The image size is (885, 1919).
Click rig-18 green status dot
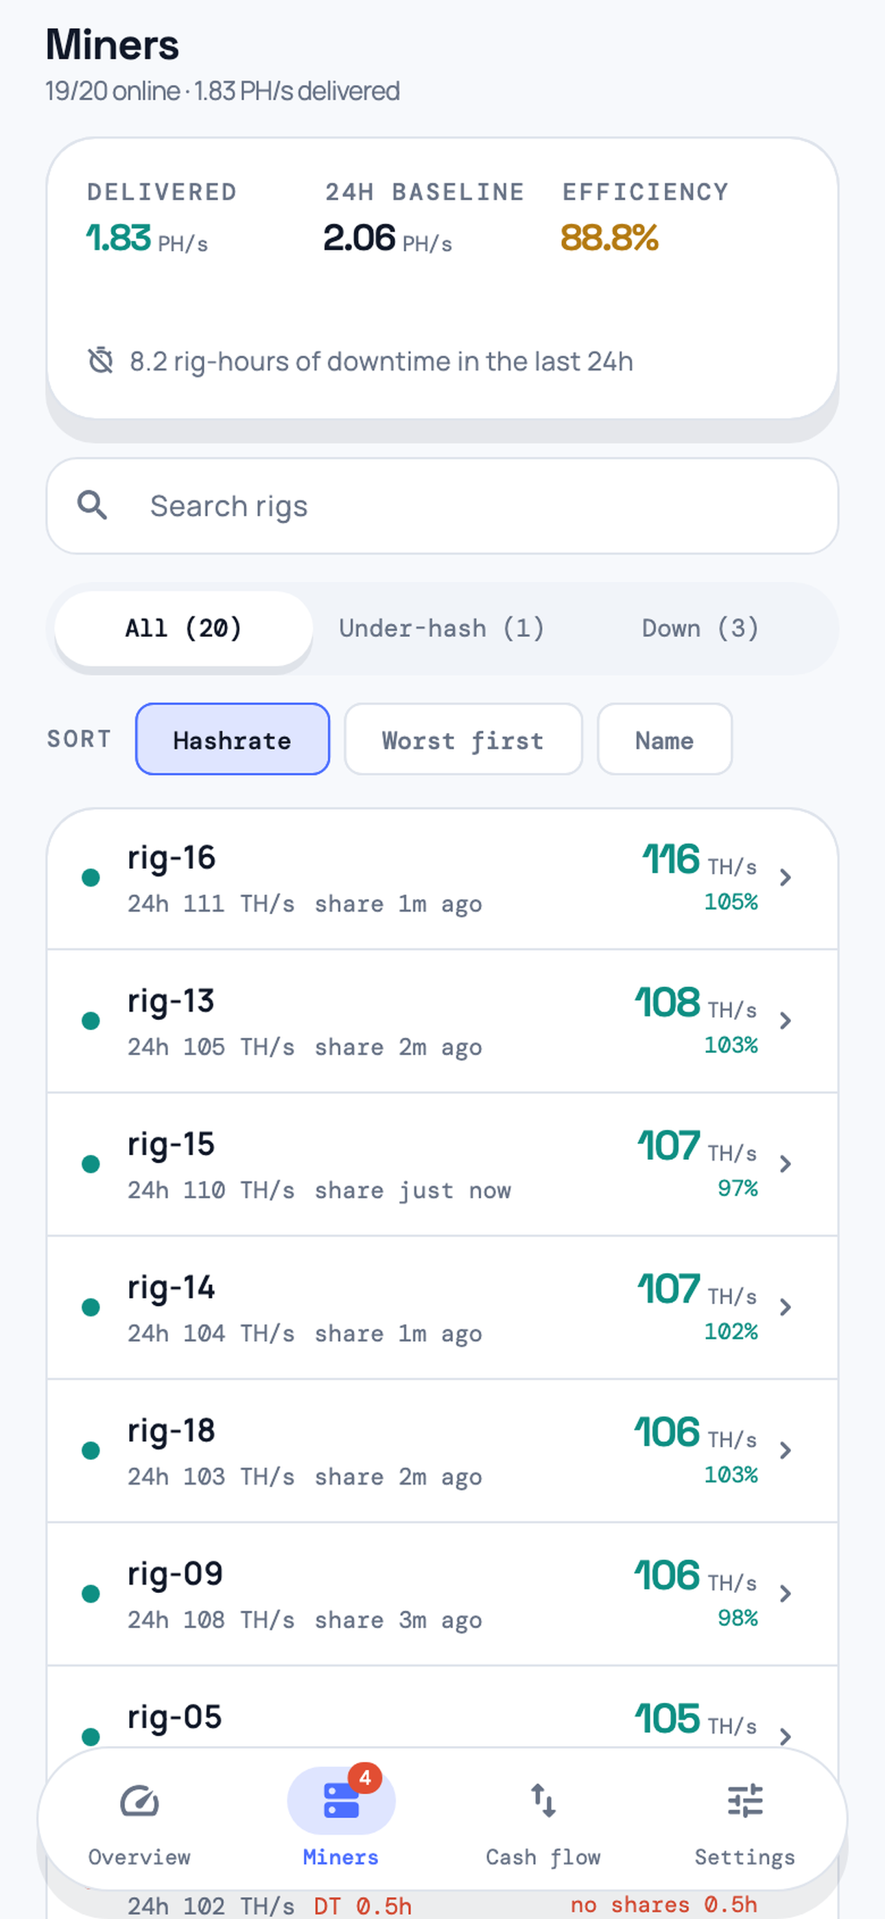click(91, 1450)
